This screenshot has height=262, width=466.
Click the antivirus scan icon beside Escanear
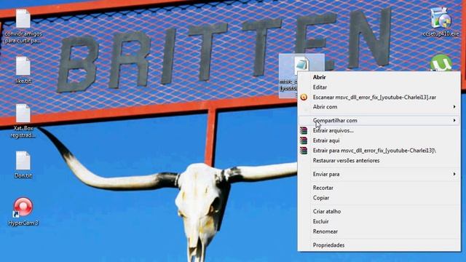pos(304,97)
